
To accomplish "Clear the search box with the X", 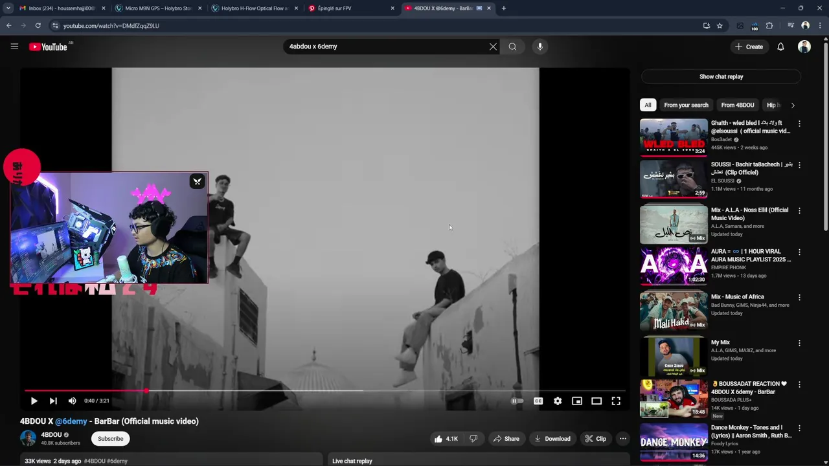I will (493, 47).
